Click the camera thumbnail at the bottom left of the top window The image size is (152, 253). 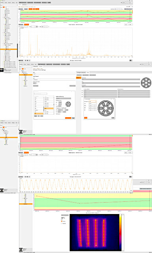pos(2,70)
